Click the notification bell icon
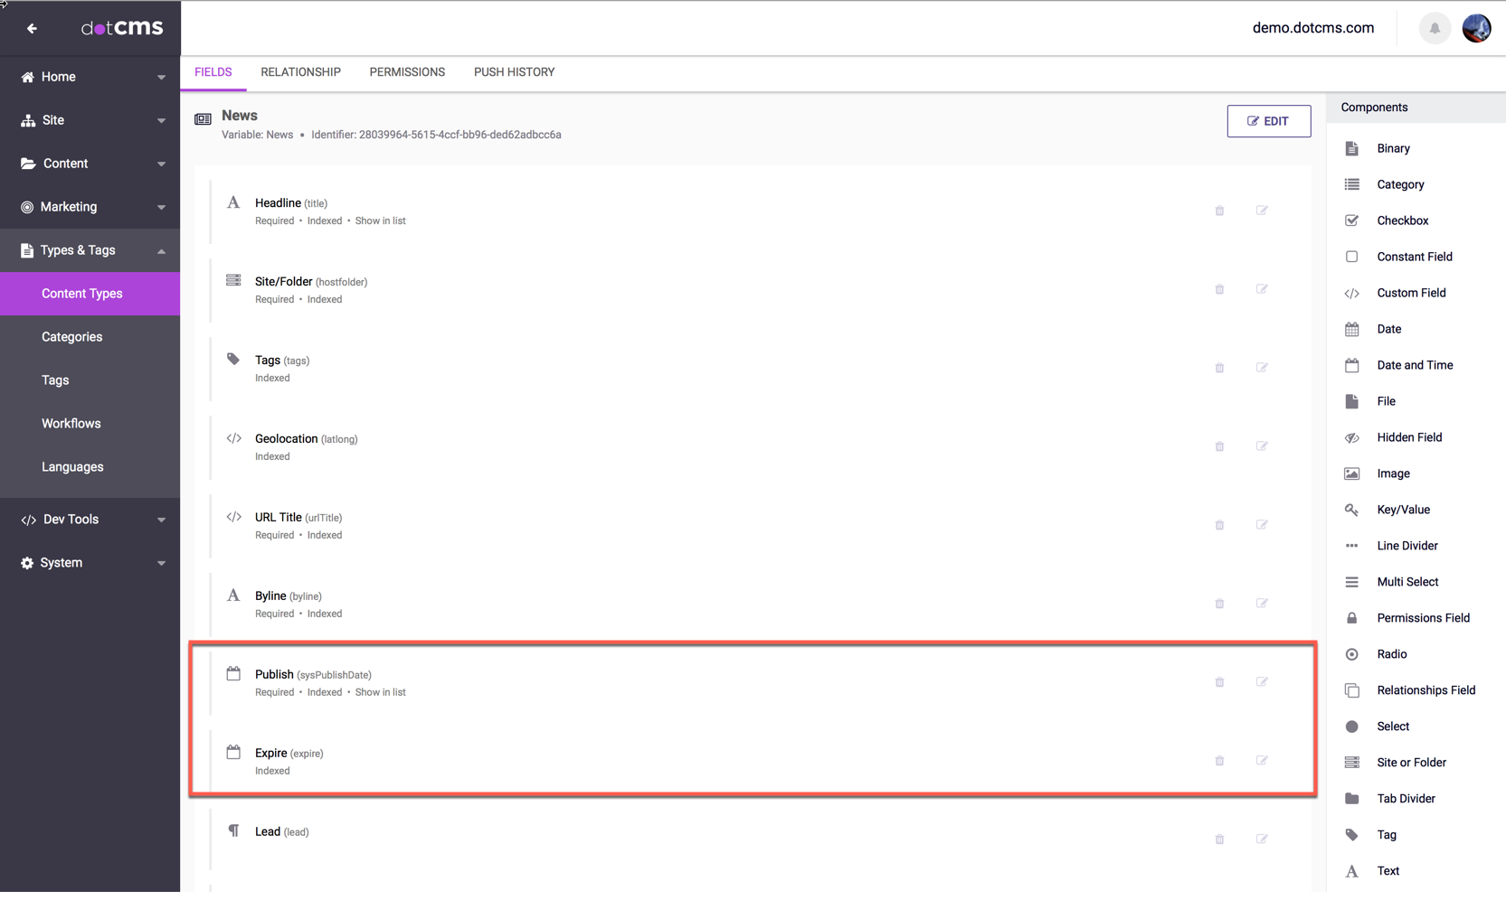 (x=1434, y=29)
